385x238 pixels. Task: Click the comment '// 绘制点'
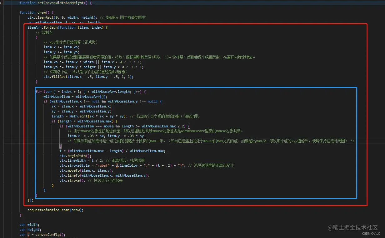(x=44, y=32)
